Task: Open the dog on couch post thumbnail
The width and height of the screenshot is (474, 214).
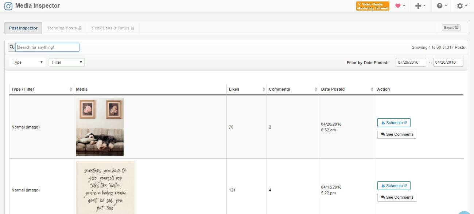Action: 100,127
